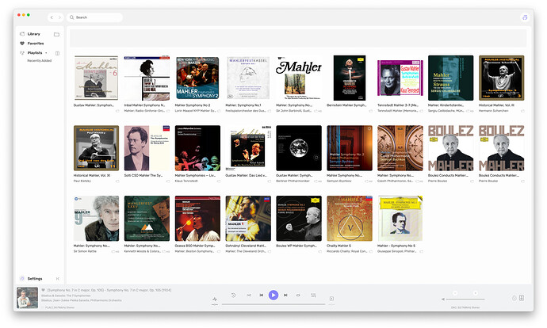Skip to the next track
This screenshot has height=328, width=547.
(285, 296)
